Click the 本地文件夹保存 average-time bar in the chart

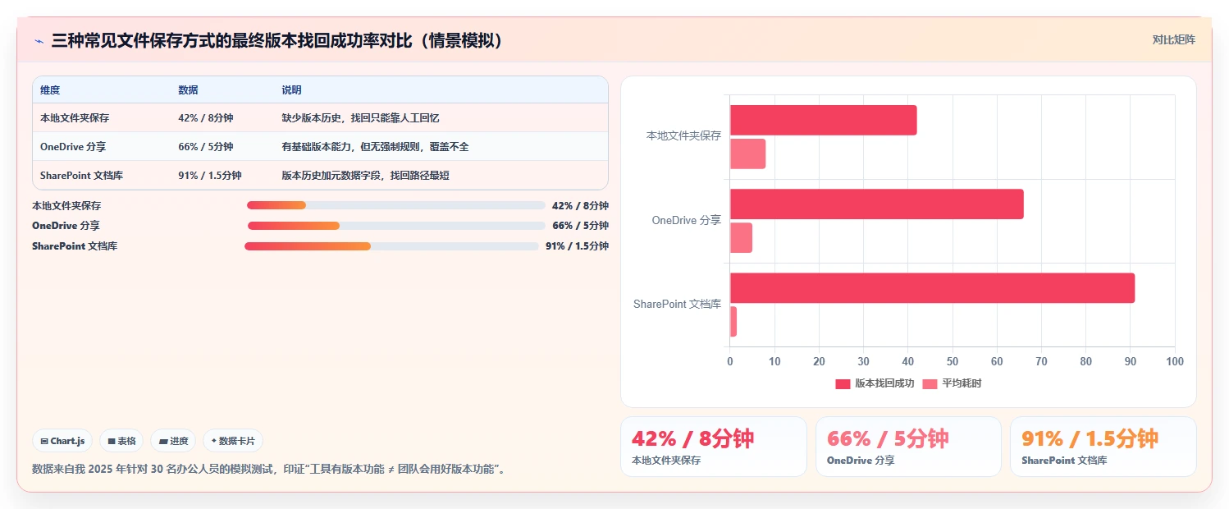pyautogui.click(x=747, y=154)
